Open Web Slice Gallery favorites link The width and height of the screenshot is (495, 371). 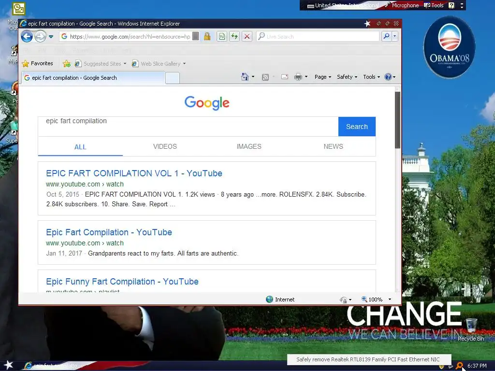click(x=159, y=64)
